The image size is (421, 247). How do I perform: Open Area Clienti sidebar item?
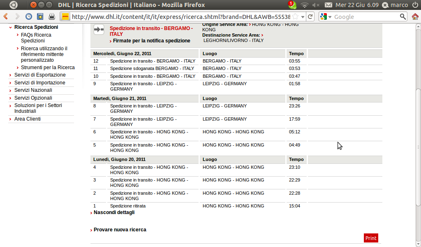pos(28,119)
